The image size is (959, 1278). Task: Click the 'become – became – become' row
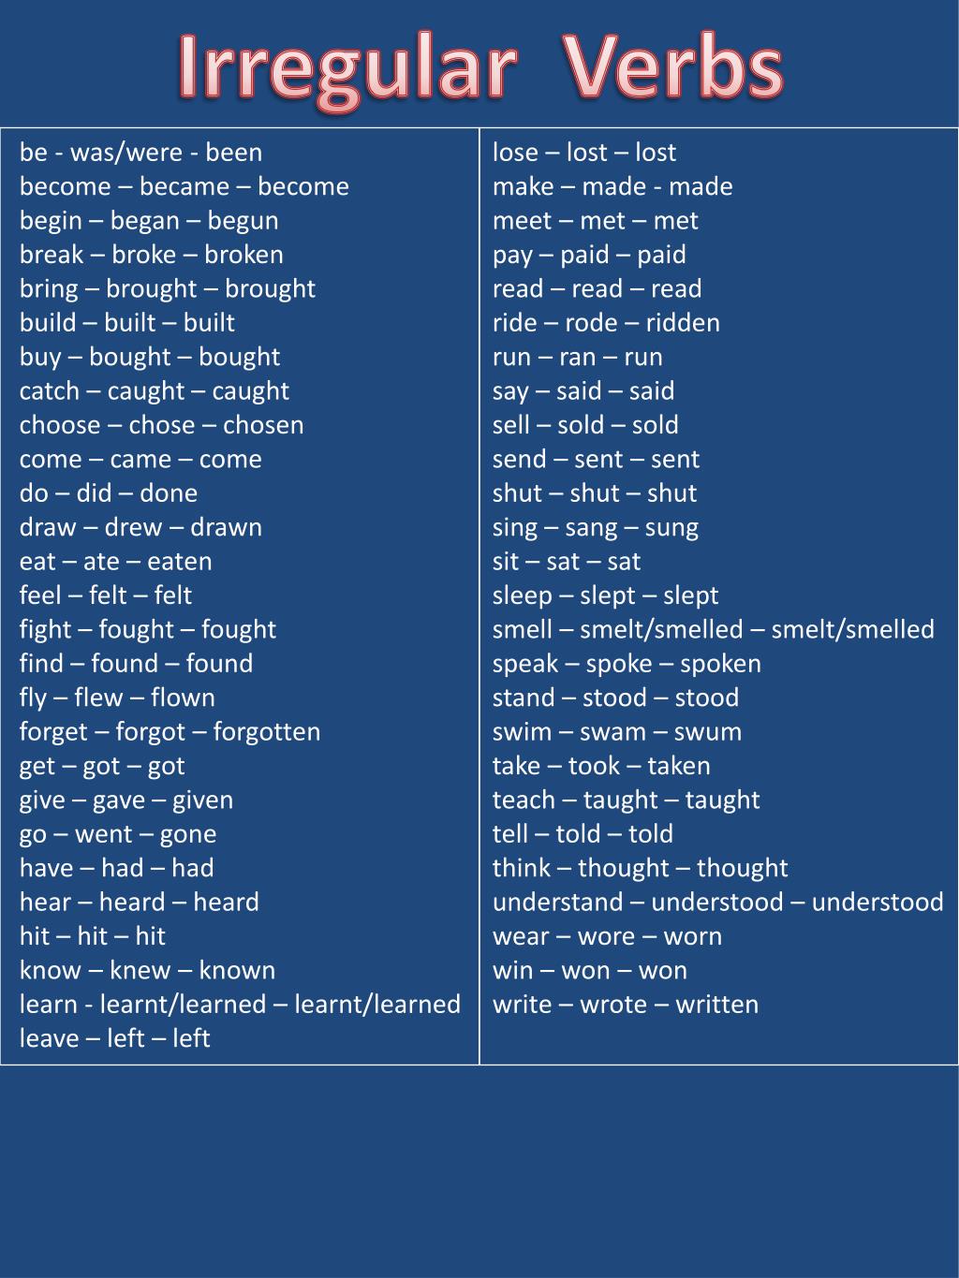[x=184, y=186]
